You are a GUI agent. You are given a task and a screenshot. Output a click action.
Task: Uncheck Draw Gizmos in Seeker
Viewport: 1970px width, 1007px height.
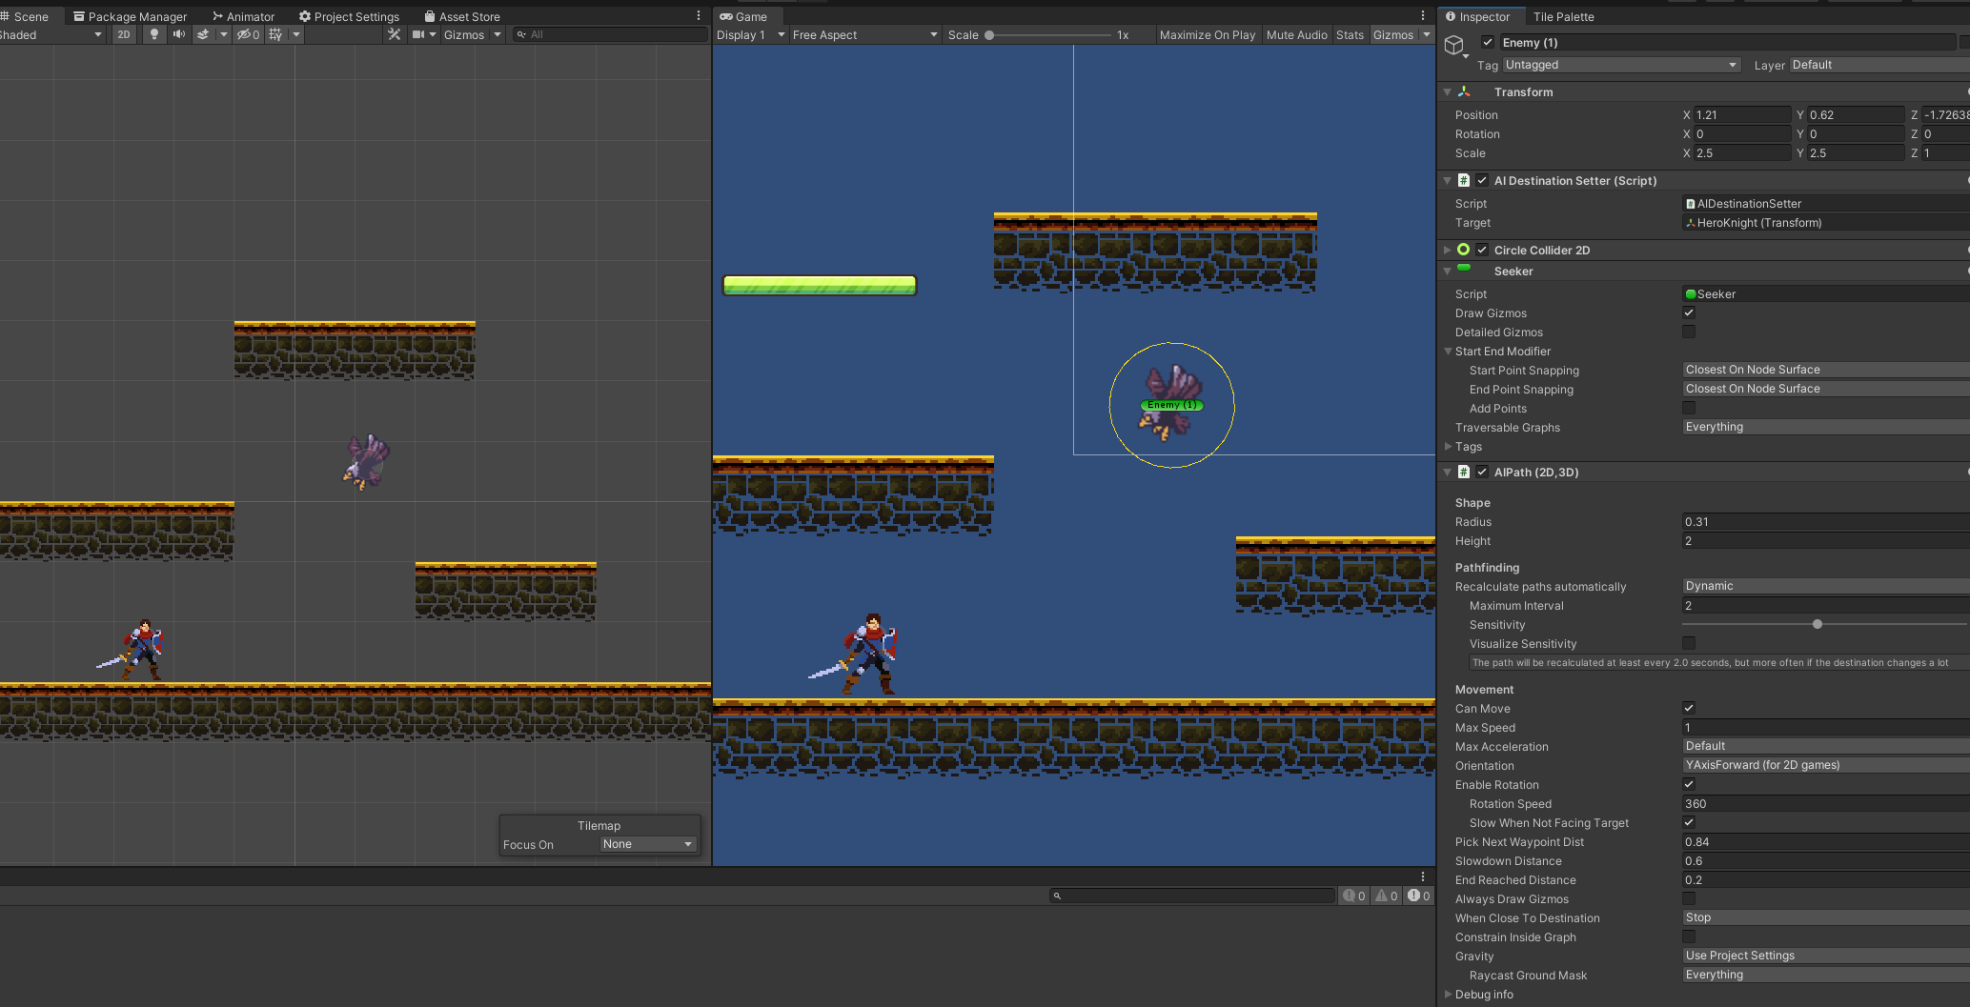[1689, 312]
